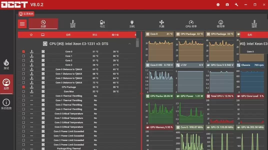
Task: Uncheck the Core 0 checkbox
Action: [x=24, y=52]
